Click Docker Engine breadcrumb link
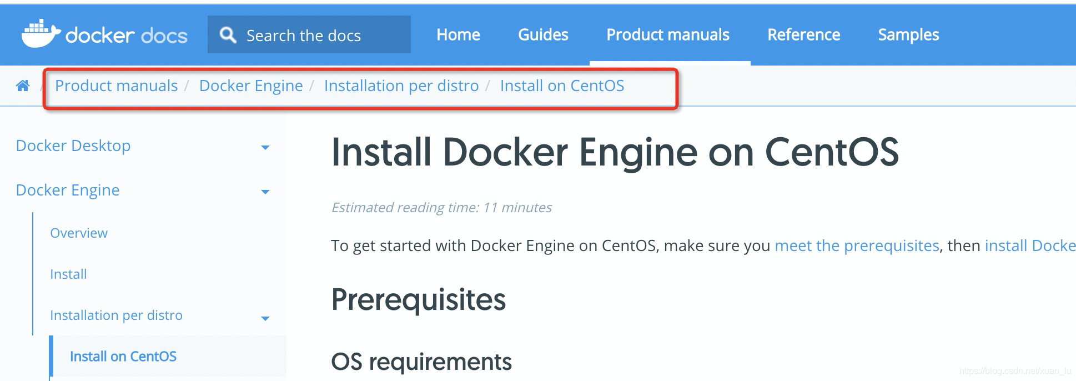 (x=251, y=86)
